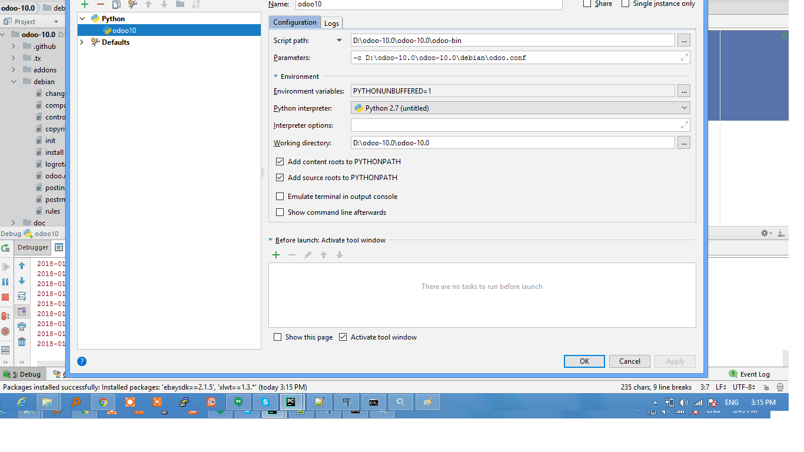This screenshot has width=804, height=452.
Task: Move up the stack trace in console
Action: click(x=22, y=265)
